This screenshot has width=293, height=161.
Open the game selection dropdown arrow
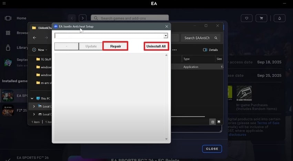(166, 36)
